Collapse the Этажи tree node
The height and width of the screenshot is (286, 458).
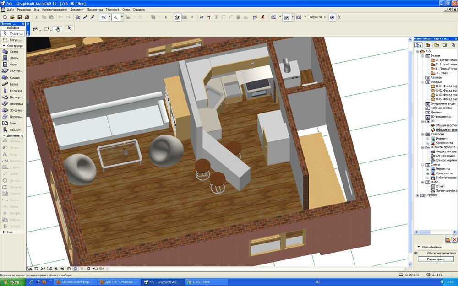point(422,55)
